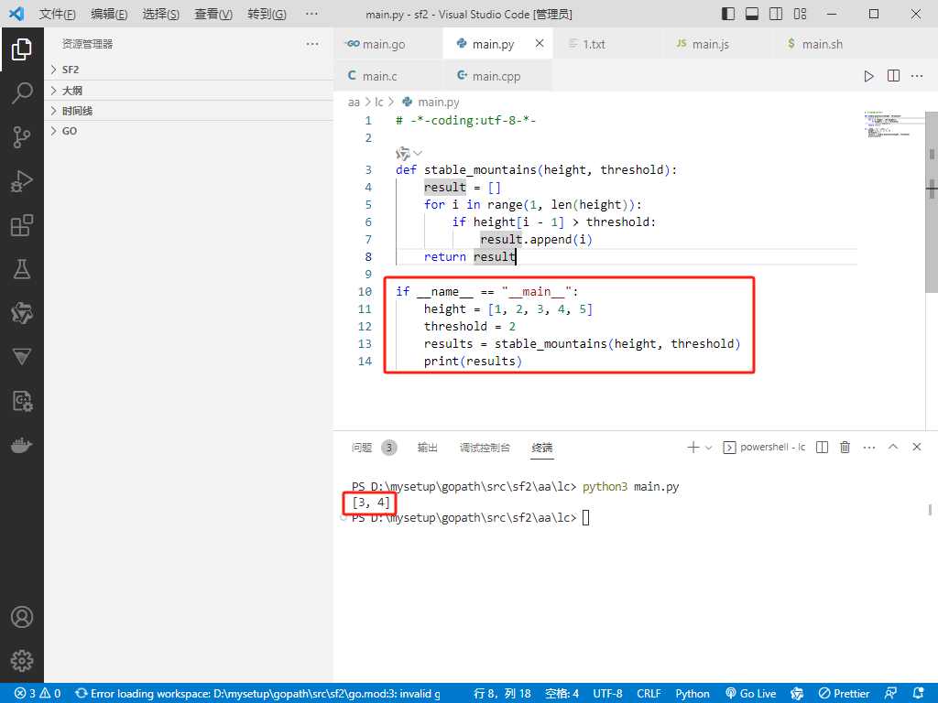Viewport: 938px width, 703px height.
Task: Open terminal launch profile dropdown arrow
Action: click(708, 447)
